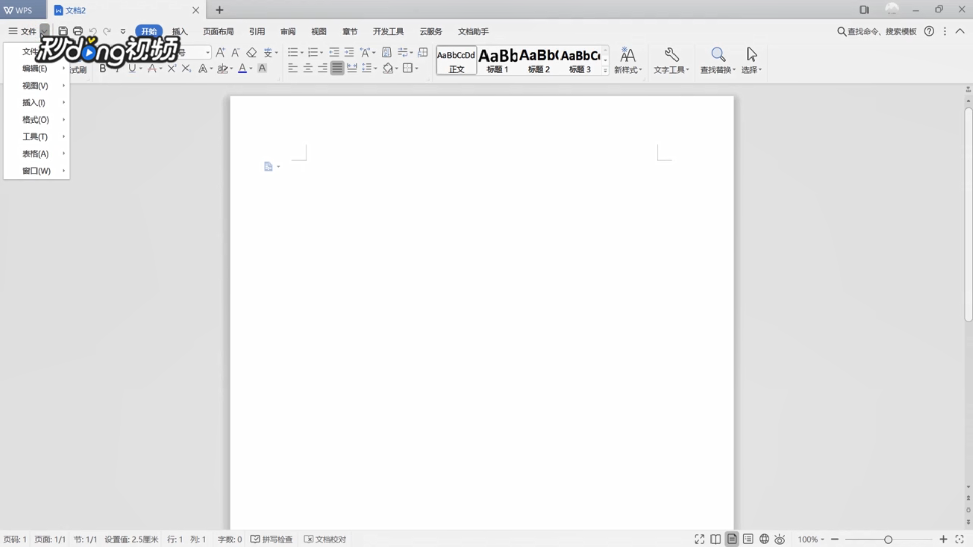The height and width of the screenshot is (547, 973).
Task: Open the 页面布局 ribbon tab
Action: click(218, 31)
